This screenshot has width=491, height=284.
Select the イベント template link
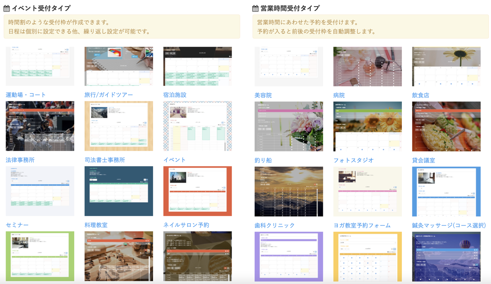174,160
